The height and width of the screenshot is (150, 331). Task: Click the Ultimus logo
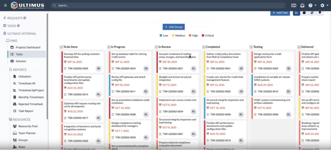[x=28, y=5]
